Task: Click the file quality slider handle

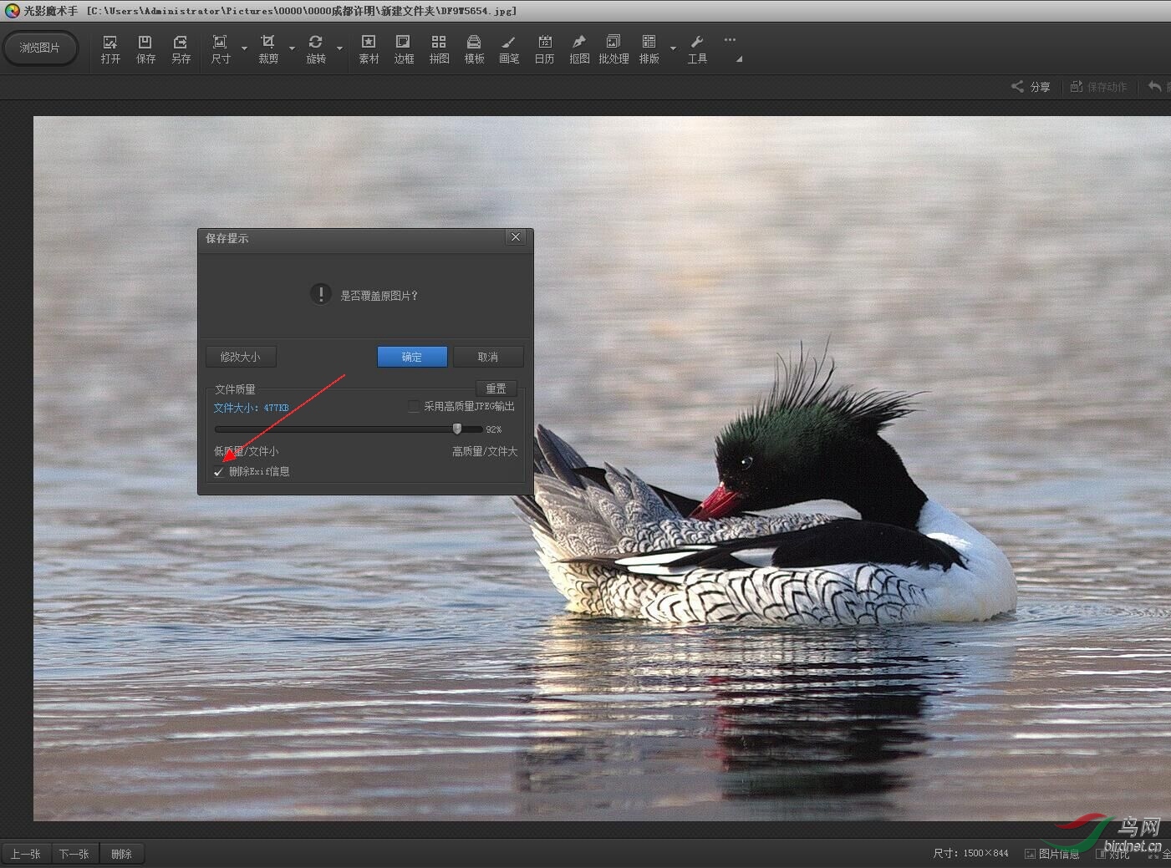Action: point(457,429)
